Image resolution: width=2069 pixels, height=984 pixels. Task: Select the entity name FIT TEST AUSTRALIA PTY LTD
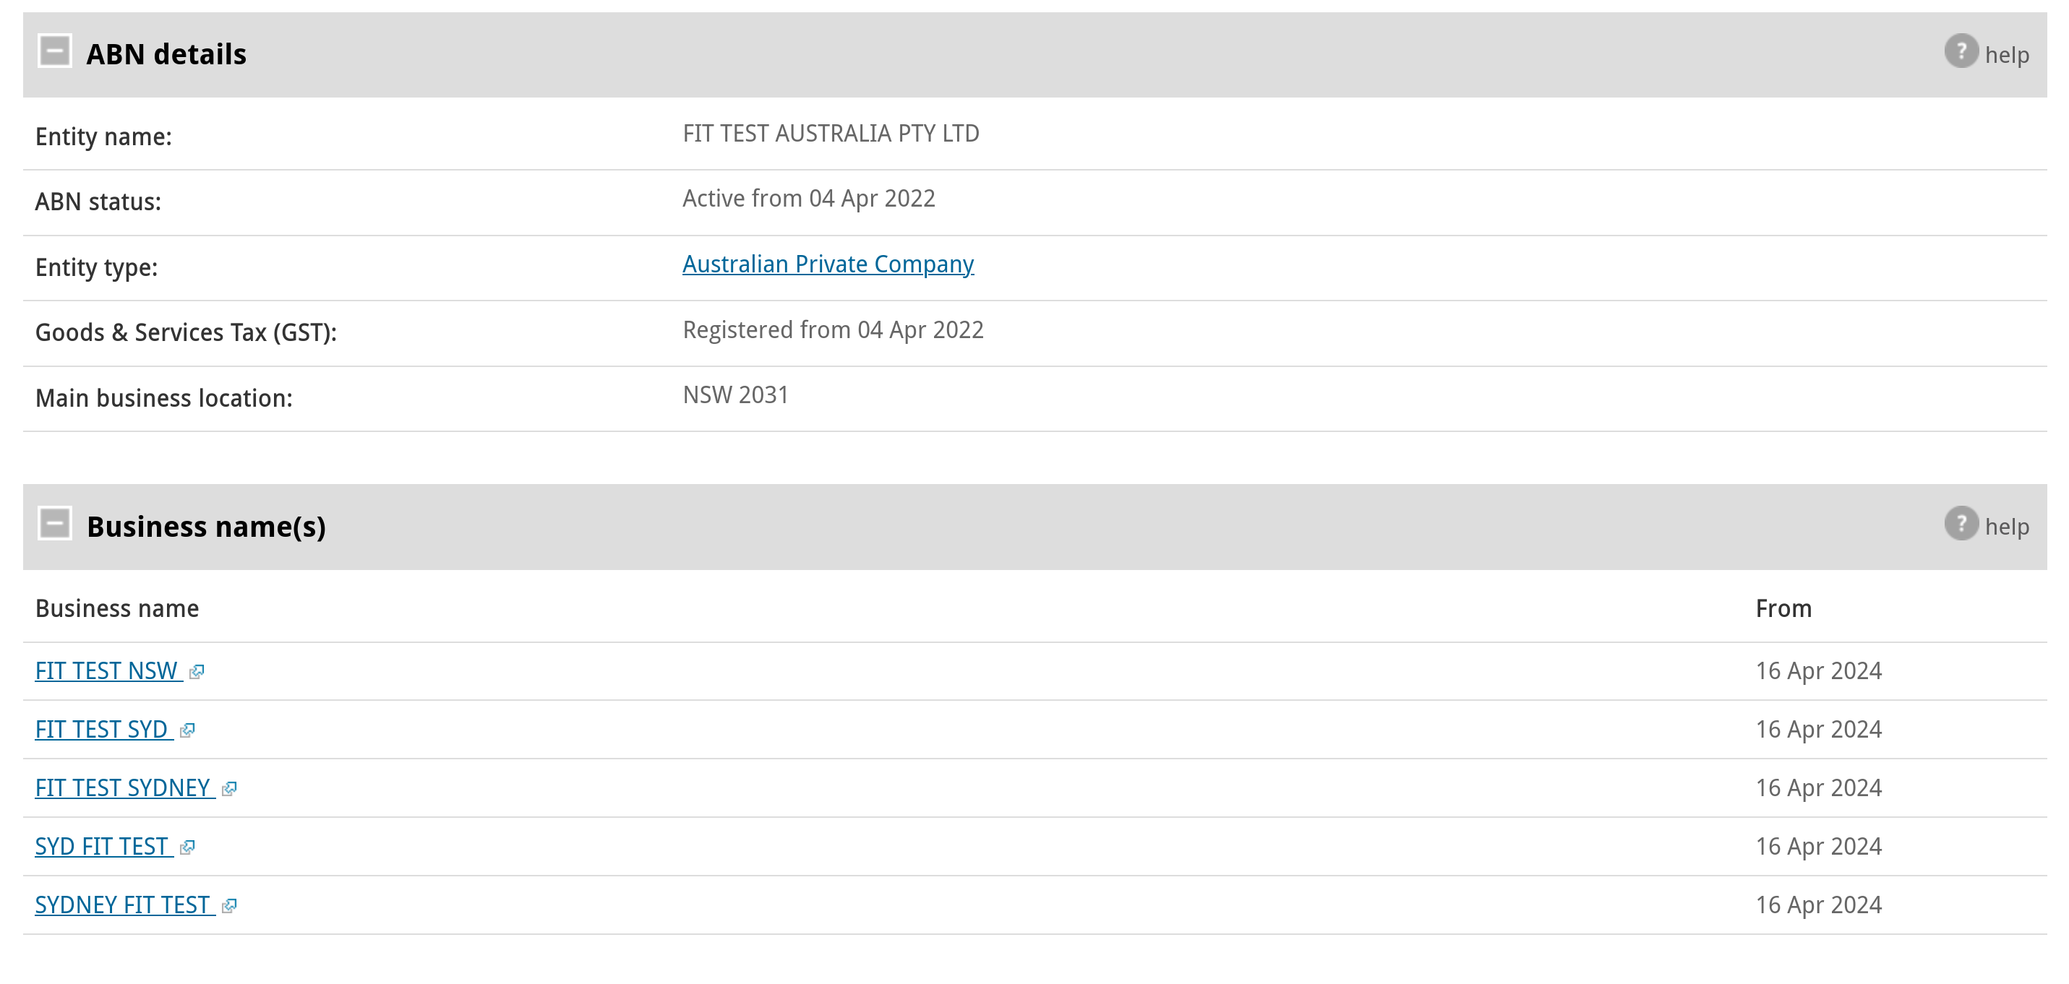[x=831, y=133]
